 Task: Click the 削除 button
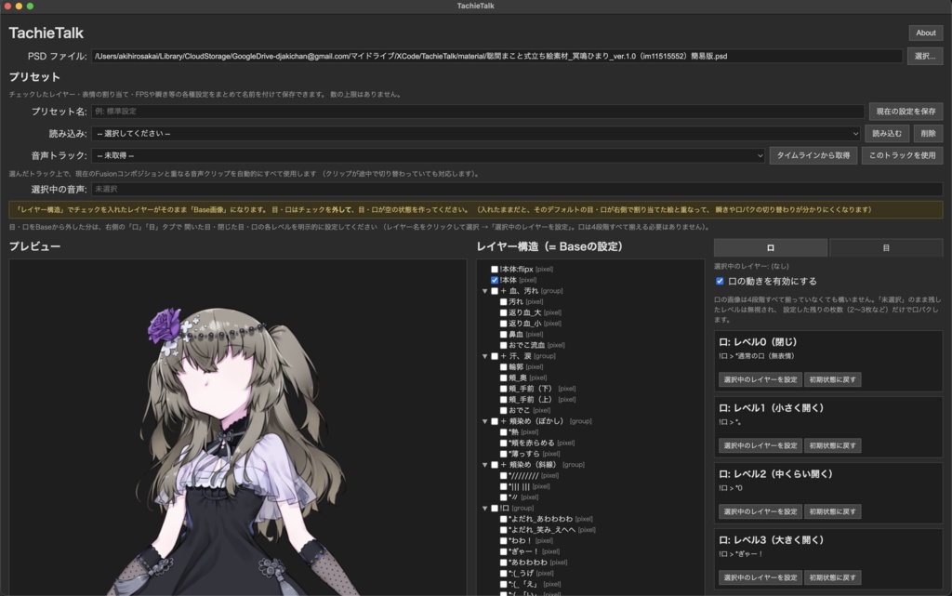(x=928, y=134)
